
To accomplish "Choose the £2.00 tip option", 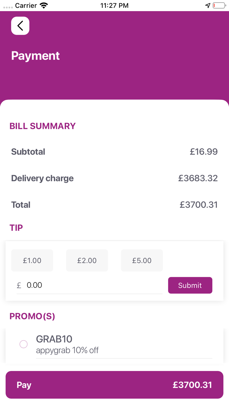I will click(87, 260).
